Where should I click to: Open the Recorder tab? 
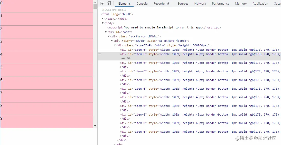pyautogui.click(x=161, y=3)
